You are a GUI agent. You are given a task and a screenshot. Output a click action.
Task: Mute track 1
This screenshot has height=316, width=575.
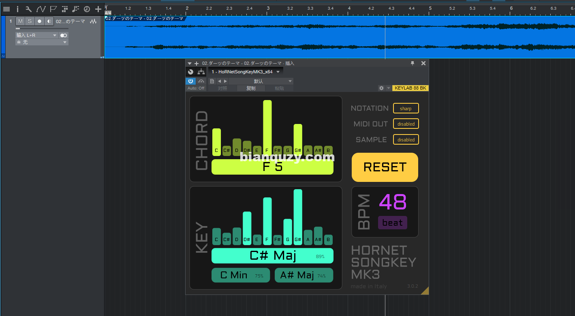[20, 21]
